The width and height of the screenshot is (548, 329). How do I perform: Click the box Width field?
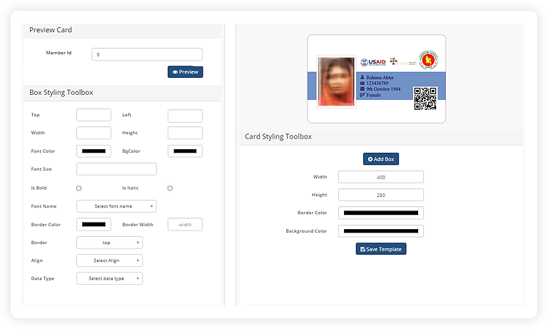pyautogui.click(x=93, y=133)
